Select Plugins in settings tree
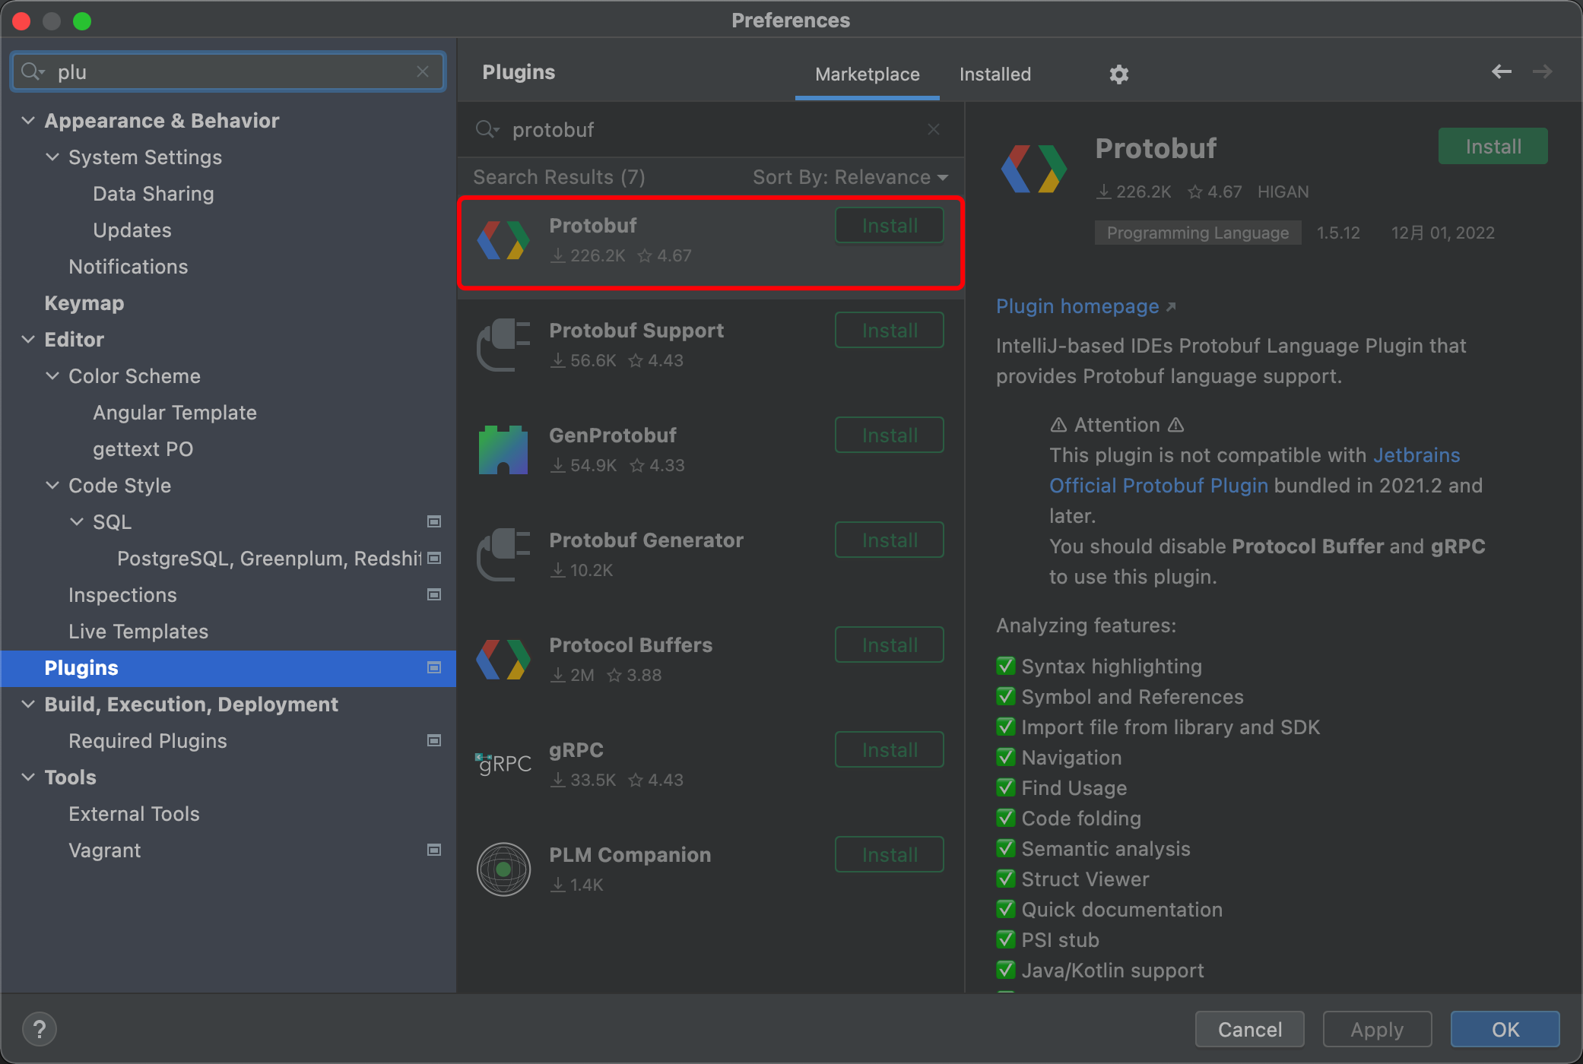This screenshot has width=1583, height=1064. [228, 668]
